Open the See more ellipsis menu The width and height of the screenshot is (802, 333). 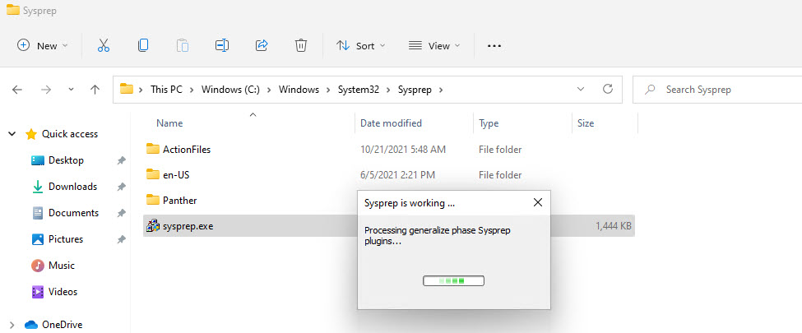[494, 45]
